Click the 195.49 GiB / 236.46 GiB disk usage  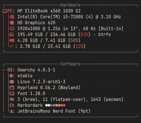46,35
